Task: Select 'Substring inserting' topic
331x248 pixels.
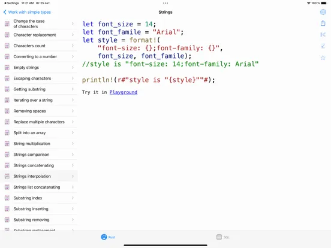Action: tap(39, 209)
